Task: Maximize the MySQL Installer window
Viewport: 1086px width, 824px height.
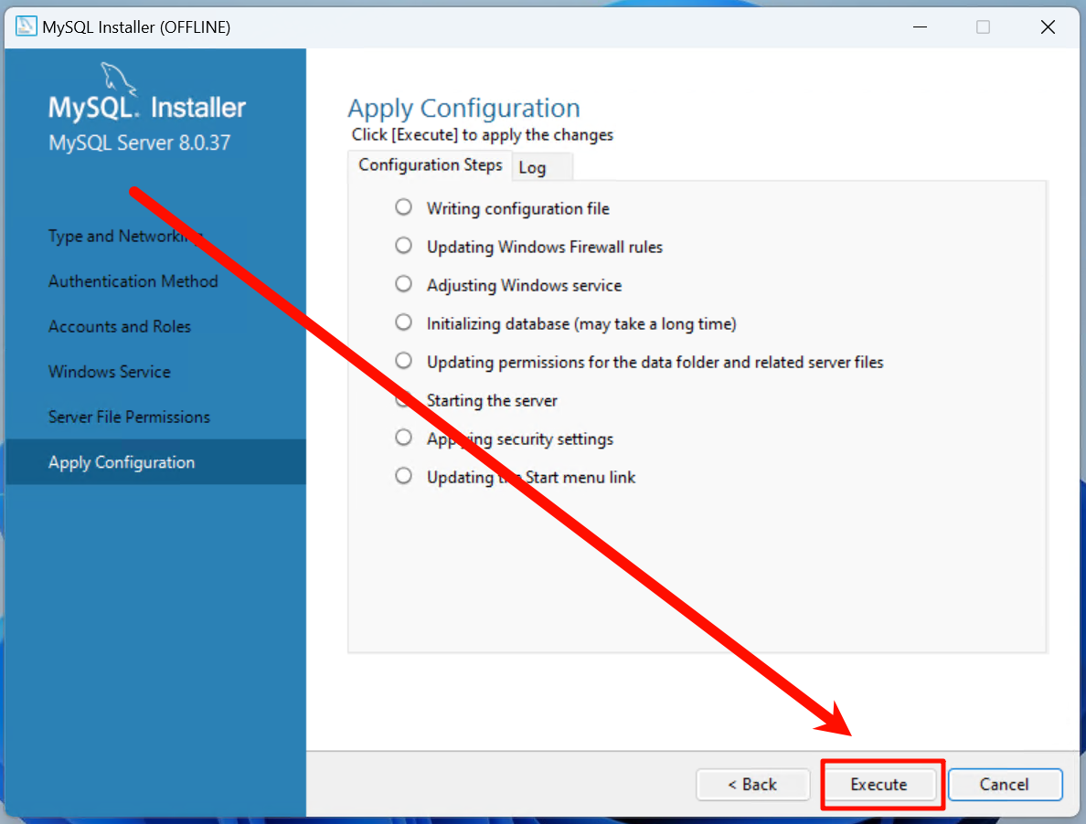Action: (983, 27)
